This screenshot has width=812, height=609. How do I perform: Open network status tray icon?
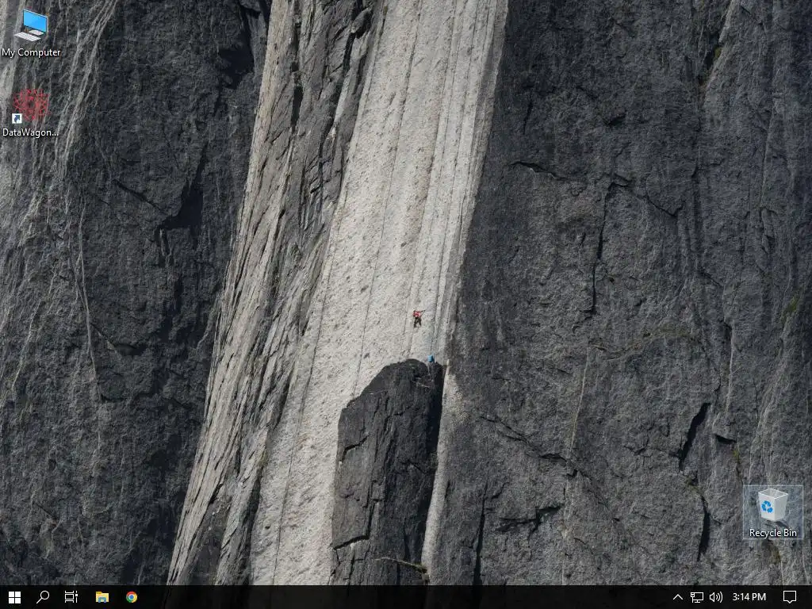[x=696, y=597]
